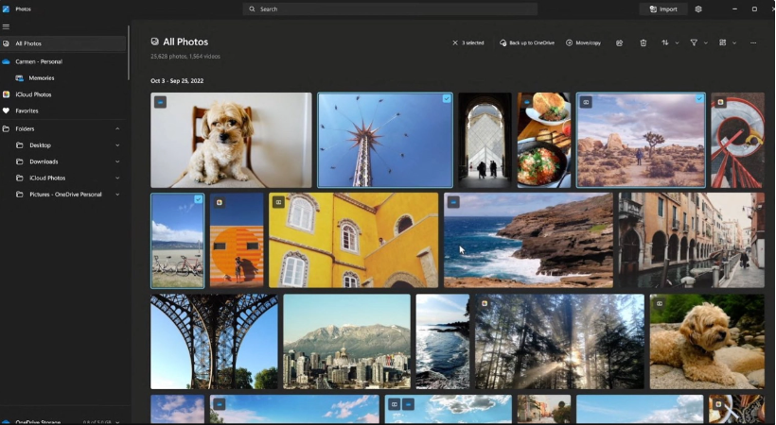The image size is (776, 425).
Task: Open iCloud Photos in sidebar
Action: click(33, 94)
